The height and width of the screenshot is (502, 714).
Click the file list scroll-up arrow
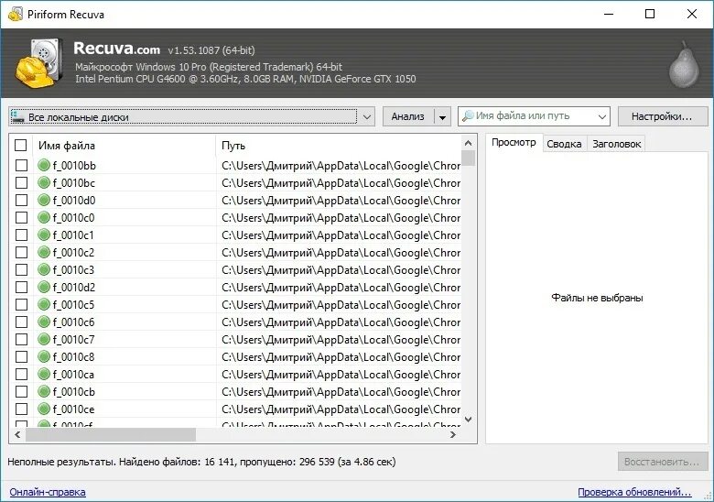[468, 144]
